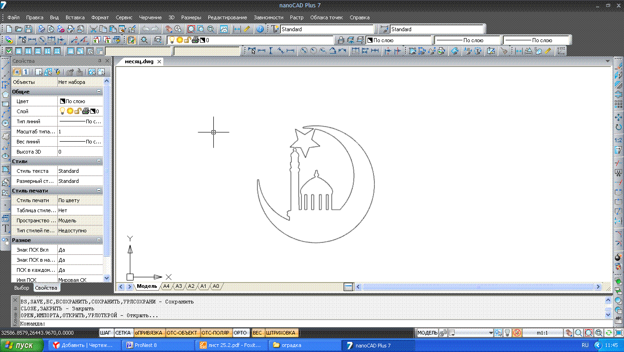
Task: Toggle ШТРИХОВКА hatch display
Action: coord(281,333)
